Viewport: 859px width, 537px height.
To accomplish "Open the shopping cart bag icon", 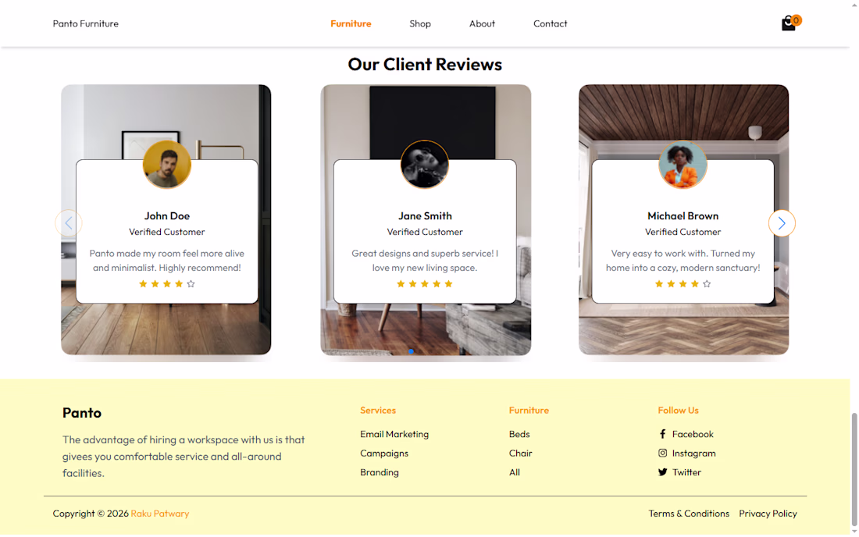I will click(789, 23).
